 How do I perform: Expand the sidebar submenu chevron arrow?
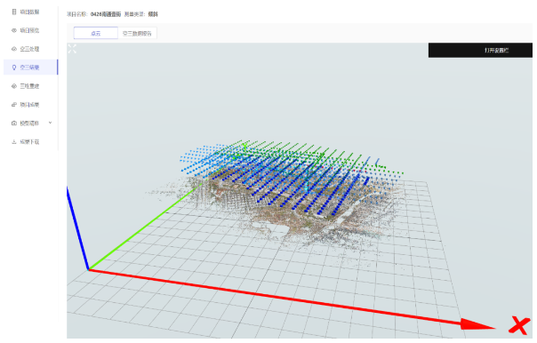[x=51, y=123]
